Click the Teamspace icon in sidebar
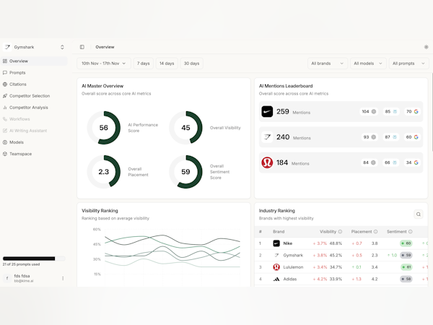Image resolution: width=433 pixels, height=325 pixels. [5, 154]
